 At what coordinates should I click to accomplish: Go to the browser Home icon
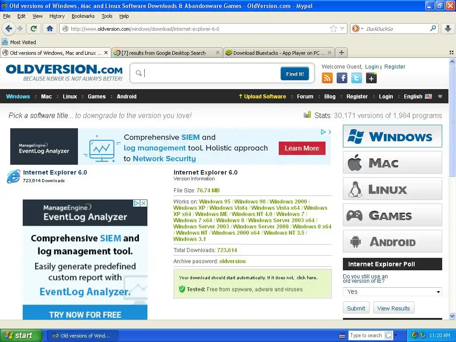(50, 28)
